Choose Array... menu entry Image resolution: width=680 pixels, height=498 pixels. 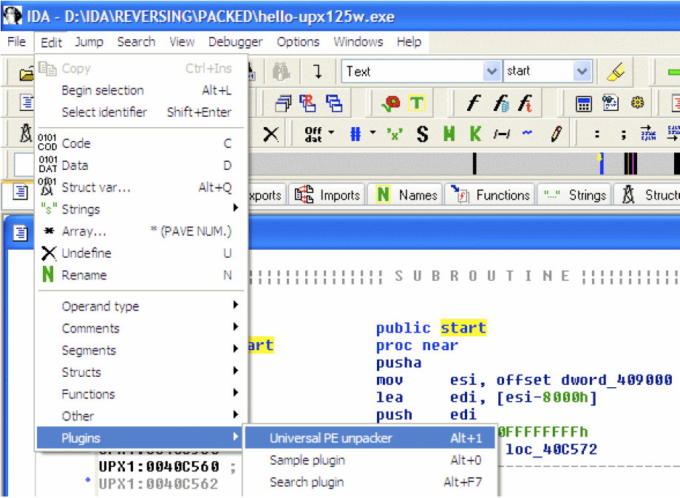tap(141, 231)
